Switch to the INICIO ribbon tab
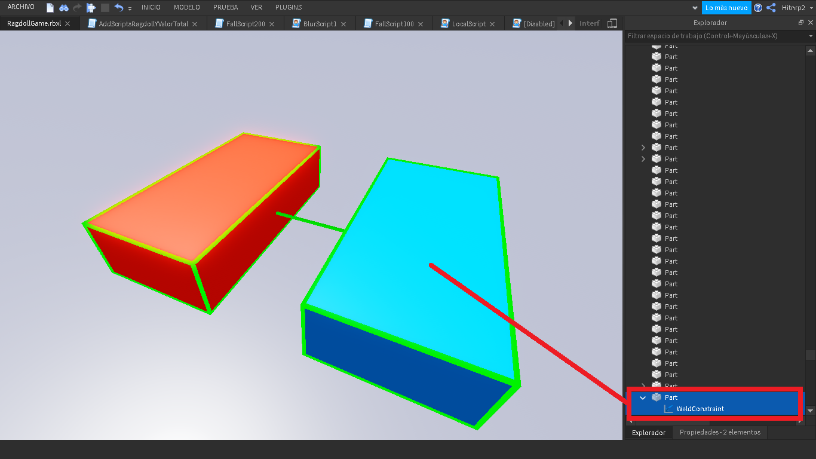 [x=151, y=7]
